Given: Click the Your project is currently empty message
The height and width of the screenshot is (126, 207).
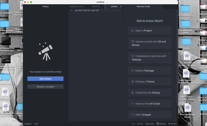Looking at the screenshot, I should pos(45,72).
